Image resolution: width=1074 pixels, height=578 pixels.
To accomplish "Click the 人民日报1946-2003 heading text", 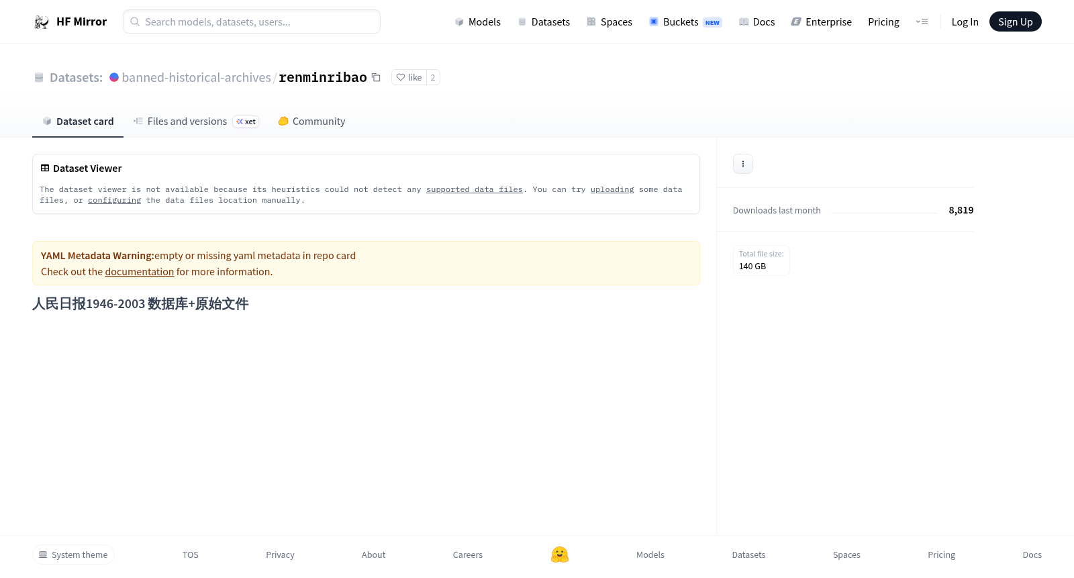I will pyautogui.click(x=140, y=304).
